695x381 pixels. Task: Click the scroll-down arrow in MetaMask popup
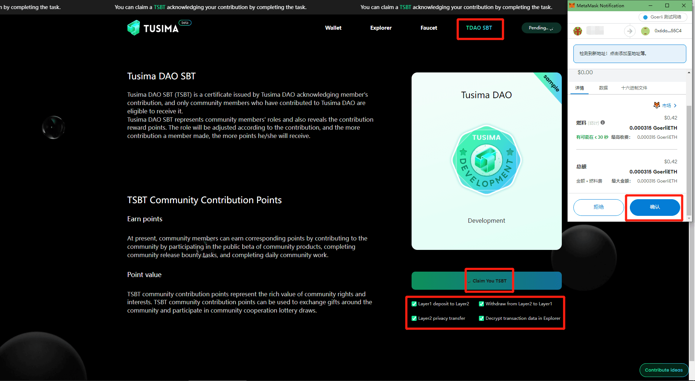[689, 218]
